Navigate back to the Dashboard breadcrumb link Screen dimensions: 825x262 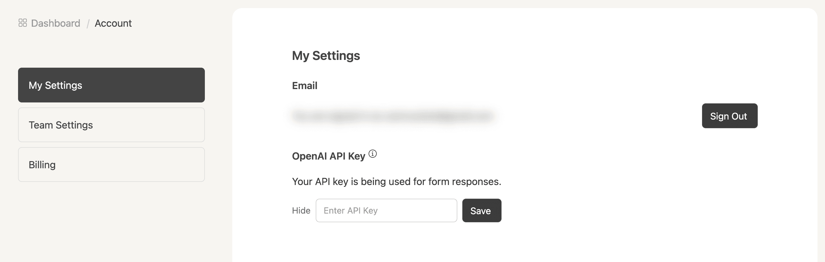click(55, 23)
